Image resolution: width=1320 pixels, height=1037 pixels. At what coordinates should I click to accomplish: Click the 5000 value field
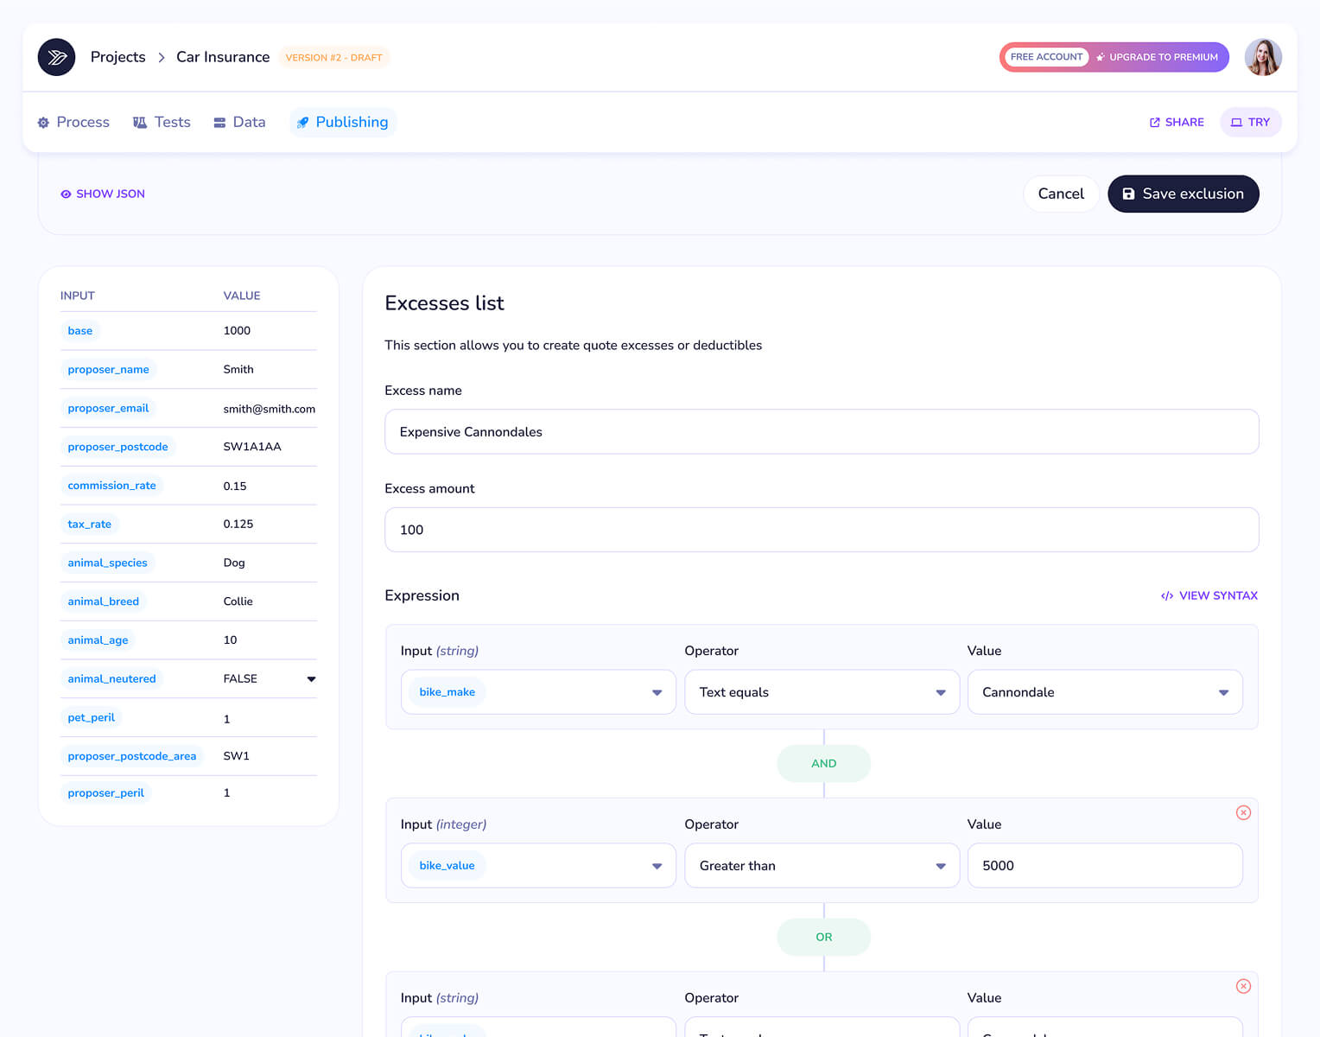(1105, 866)
